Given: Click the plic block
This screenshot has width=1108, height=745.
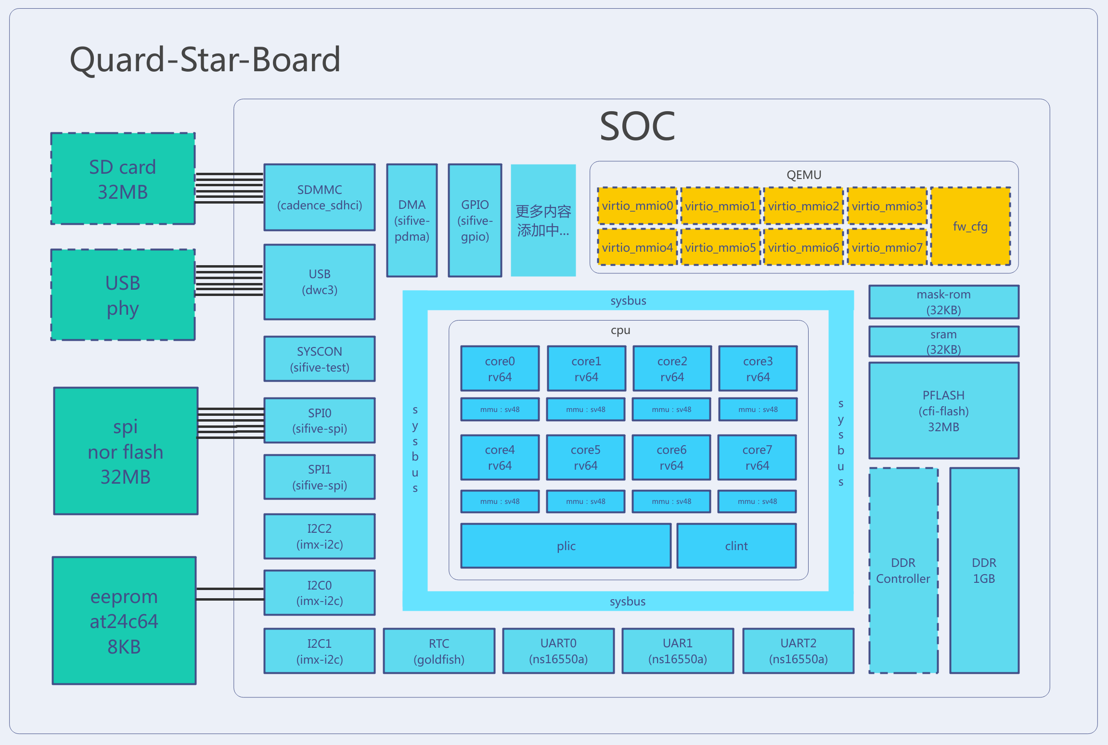Looking at the screenshot, I should 566,546.
